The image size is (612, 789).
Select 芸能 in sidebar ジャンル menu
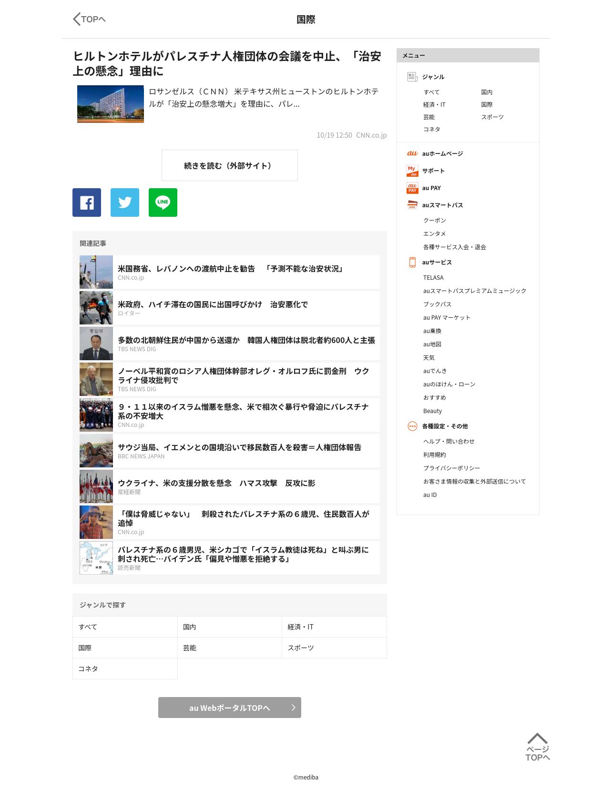click(x=429, y=117)
